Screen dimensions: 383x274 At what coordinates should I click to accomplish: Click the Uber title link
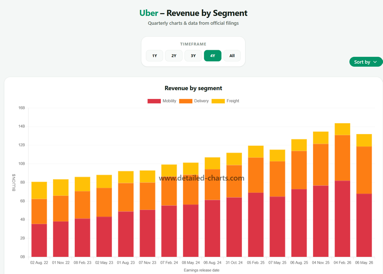pyautogui.click(x=149, y=13)
